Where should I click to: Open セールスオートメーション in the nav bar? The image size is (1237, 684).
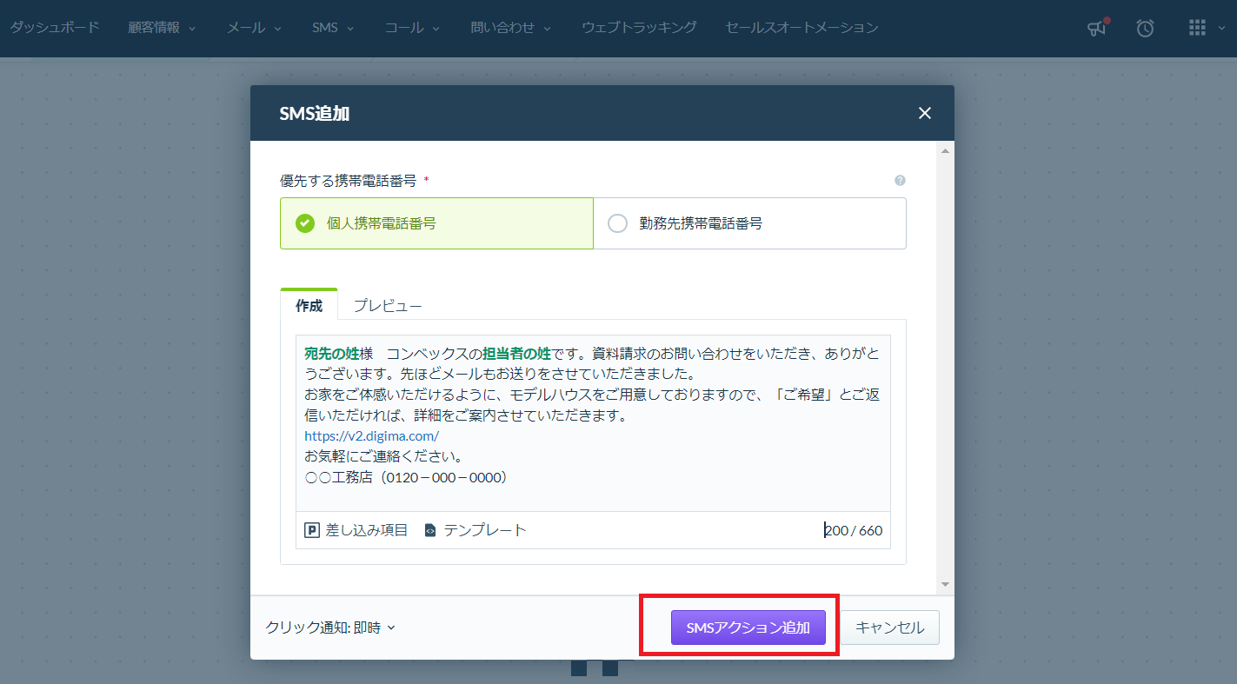click(801, 28)
